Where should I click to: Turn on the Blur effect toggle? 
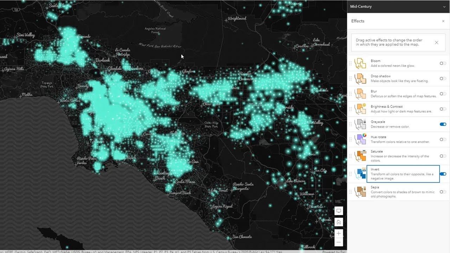click(x=443, y=94)
